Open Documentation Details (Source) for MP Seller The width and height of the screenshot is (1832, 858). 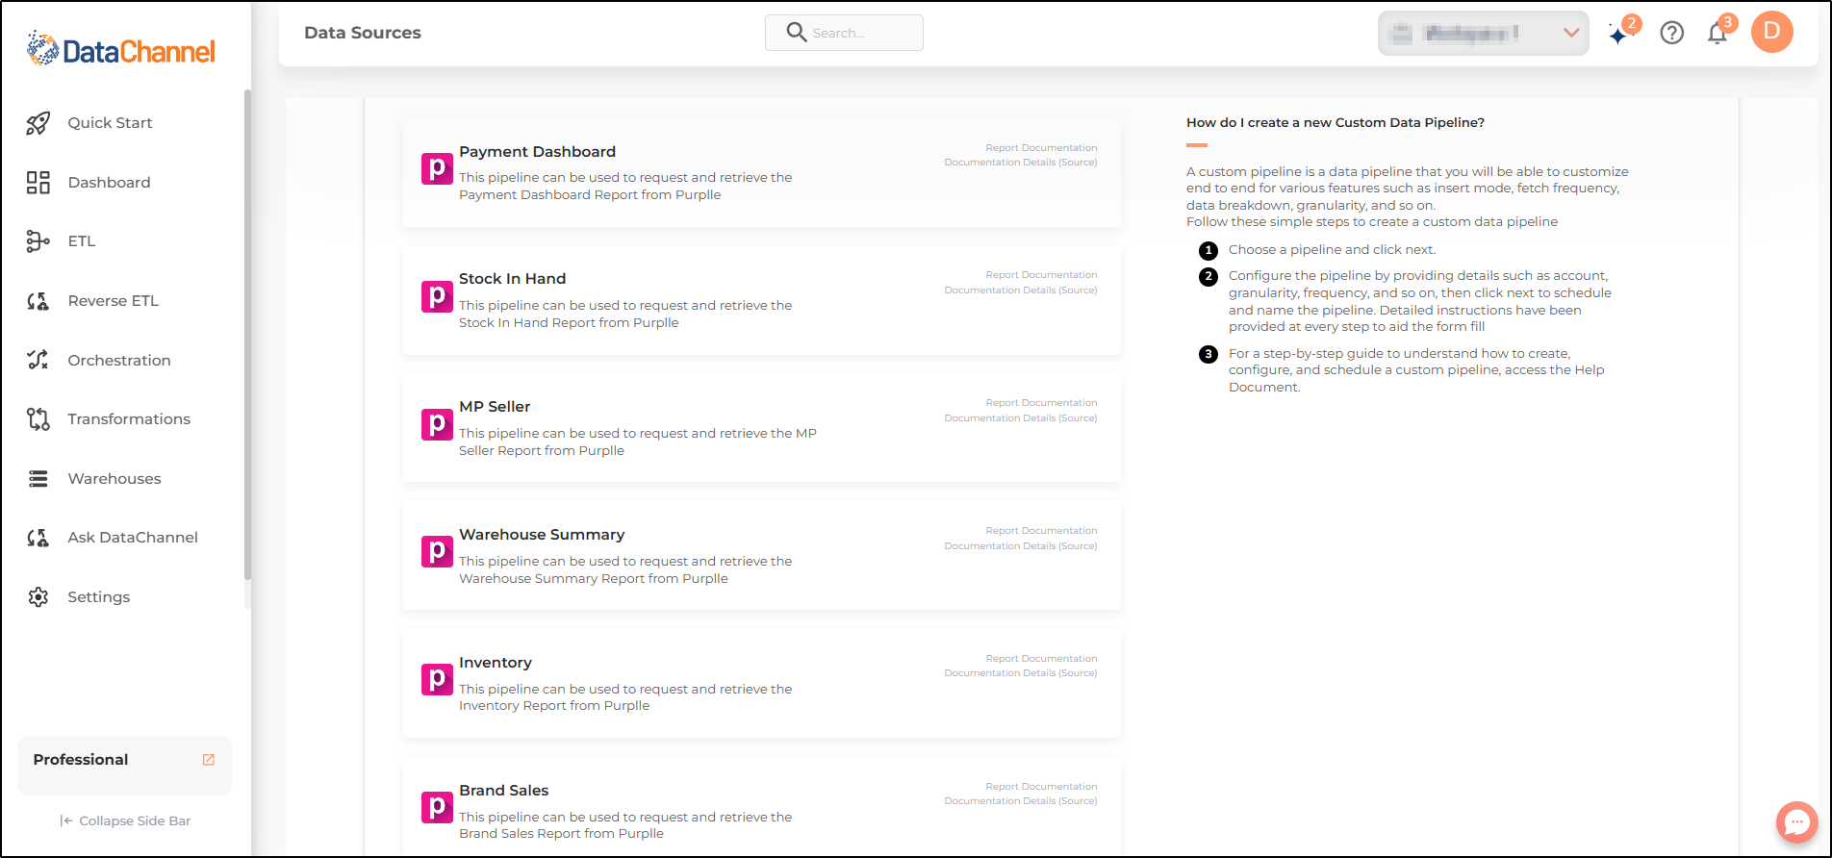click(1021, 418)
